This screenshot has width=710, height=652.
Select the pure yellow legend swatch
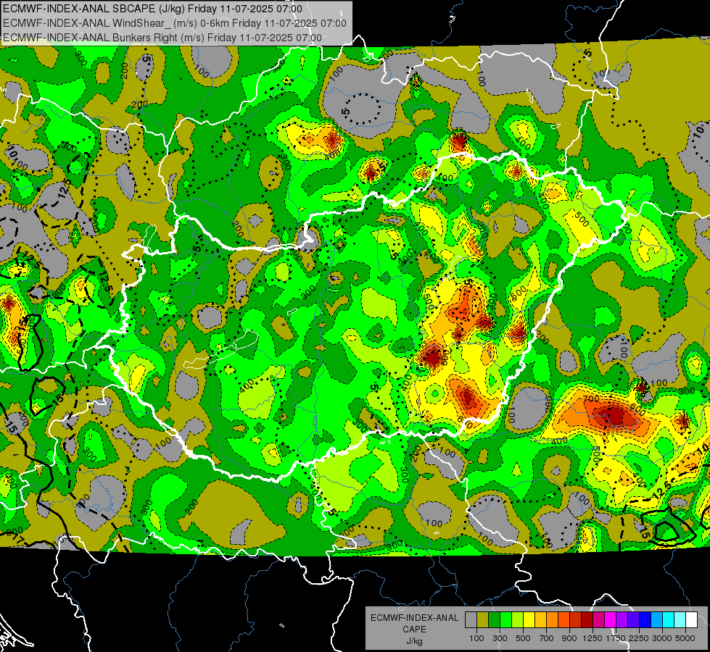(x=529, y=619)
